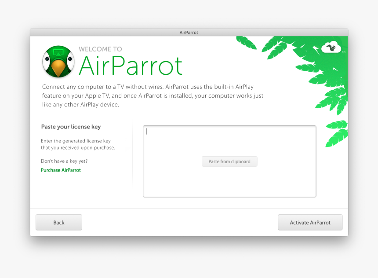
Task: Focus the license key text field
Action: click(x=229, y=161)
